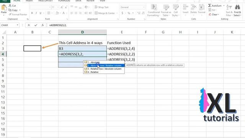Confirm formula with the checkmark button
This screenshot has height=138, width=245.
click(x=36, y=25)
